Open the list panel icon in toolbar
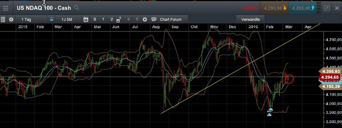The image size is (342, 128). [x=3, y=19]
